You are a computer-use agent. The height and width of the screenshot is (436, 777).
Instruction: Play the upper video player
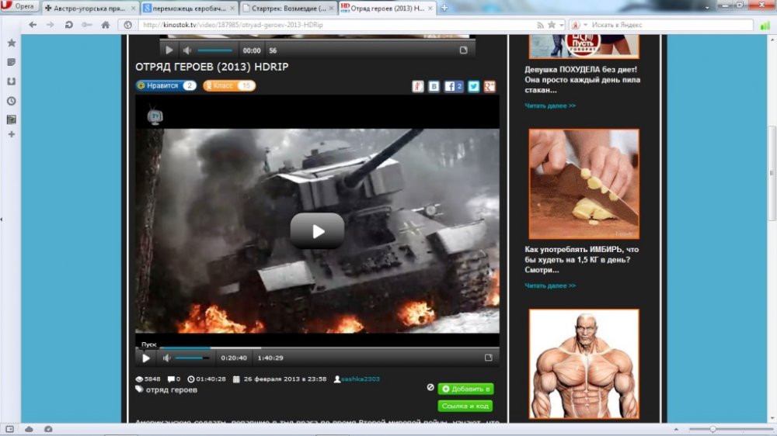pyautogui.click(x=169, y=50)
